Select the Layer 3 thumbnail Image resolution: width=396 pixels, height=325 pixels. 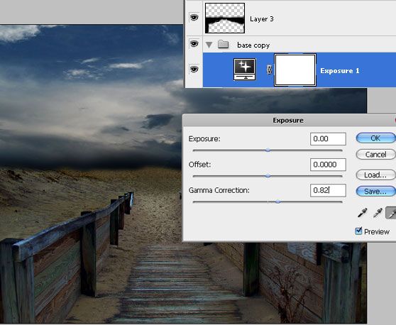point(225,18)
